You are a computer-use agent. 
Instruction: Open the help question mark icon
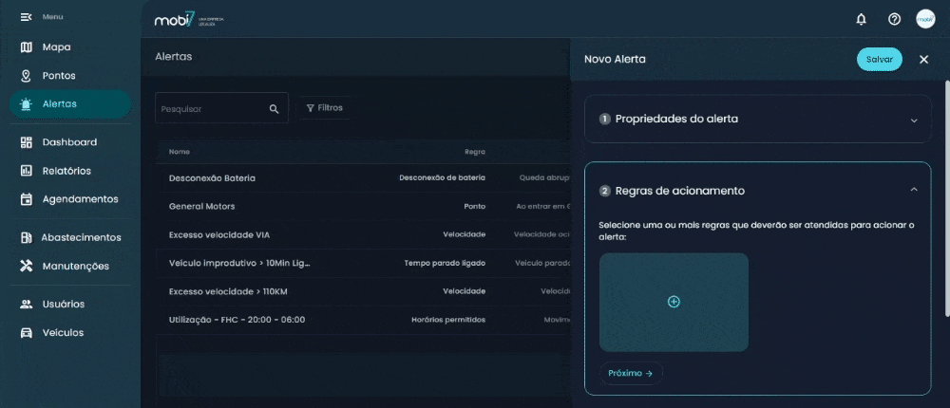click(x=894, y=19)
